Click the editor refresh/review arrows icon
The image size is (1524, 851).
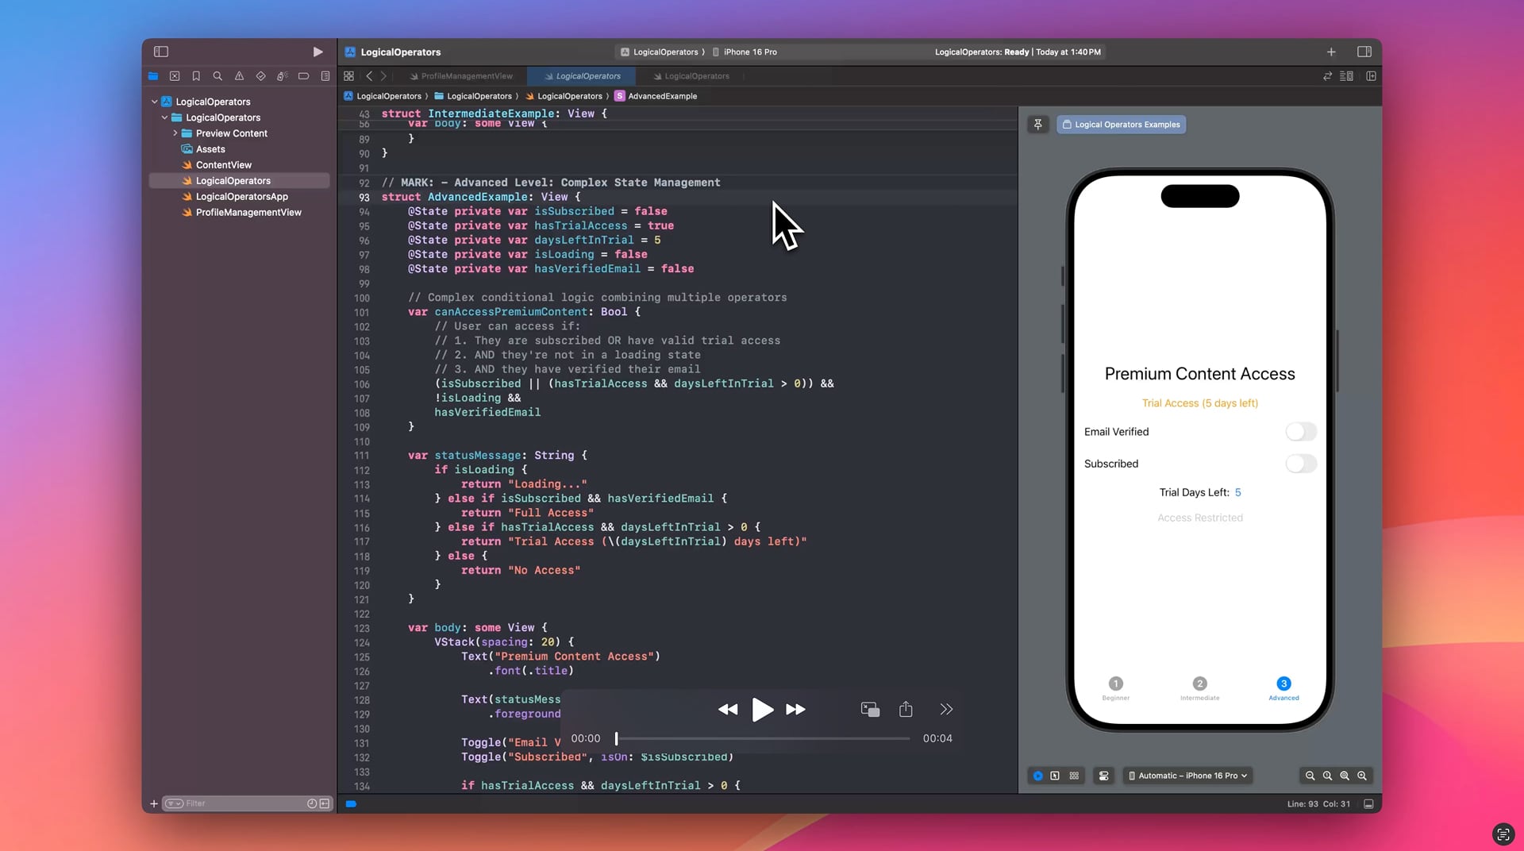pos(1327,76)
